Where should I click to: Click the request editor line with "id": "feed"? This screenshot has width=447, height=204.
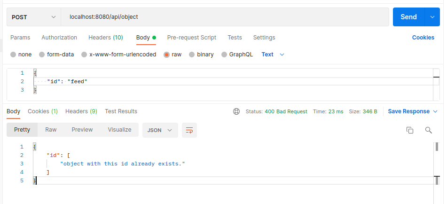click(x=233, y=81)
